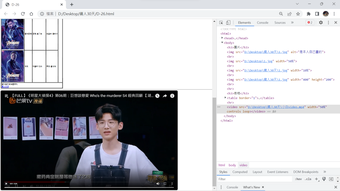Select the body breadcrumb
The width and height of the screenshot is (340, 191).
pyautogui.click(x=232, y=165)
